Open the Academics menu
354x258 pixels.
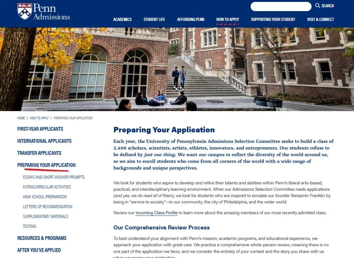[122, 19]
